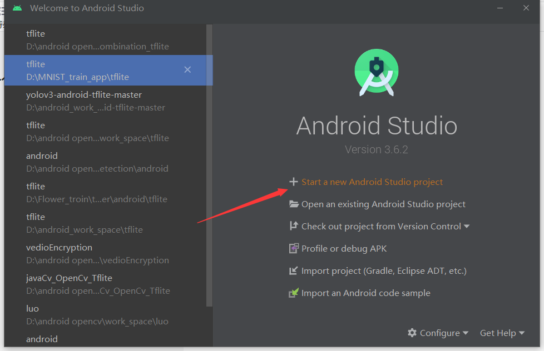Expand the Get Help arrow

pos(521,333)
